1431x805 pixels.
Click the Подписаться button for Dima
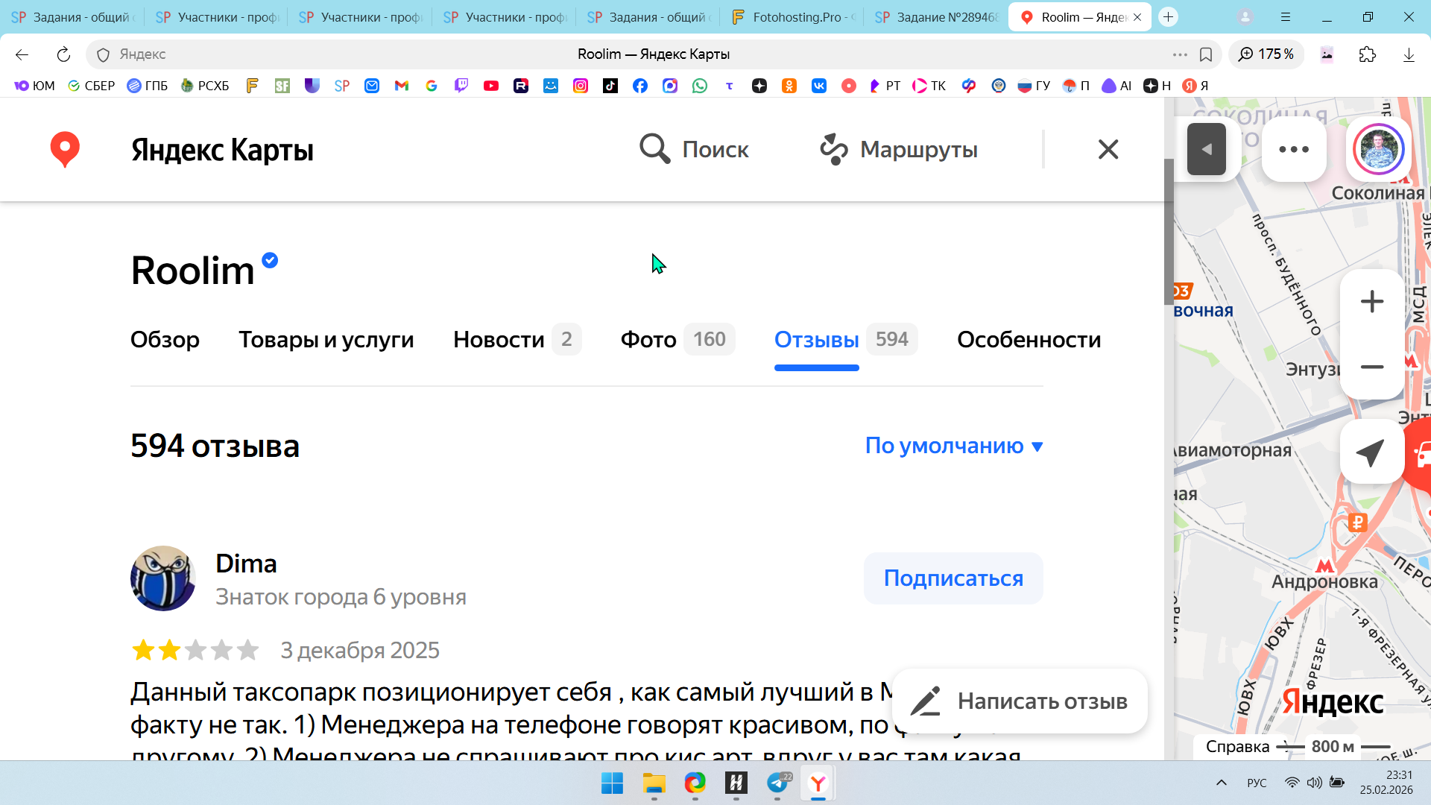[953, 578]
